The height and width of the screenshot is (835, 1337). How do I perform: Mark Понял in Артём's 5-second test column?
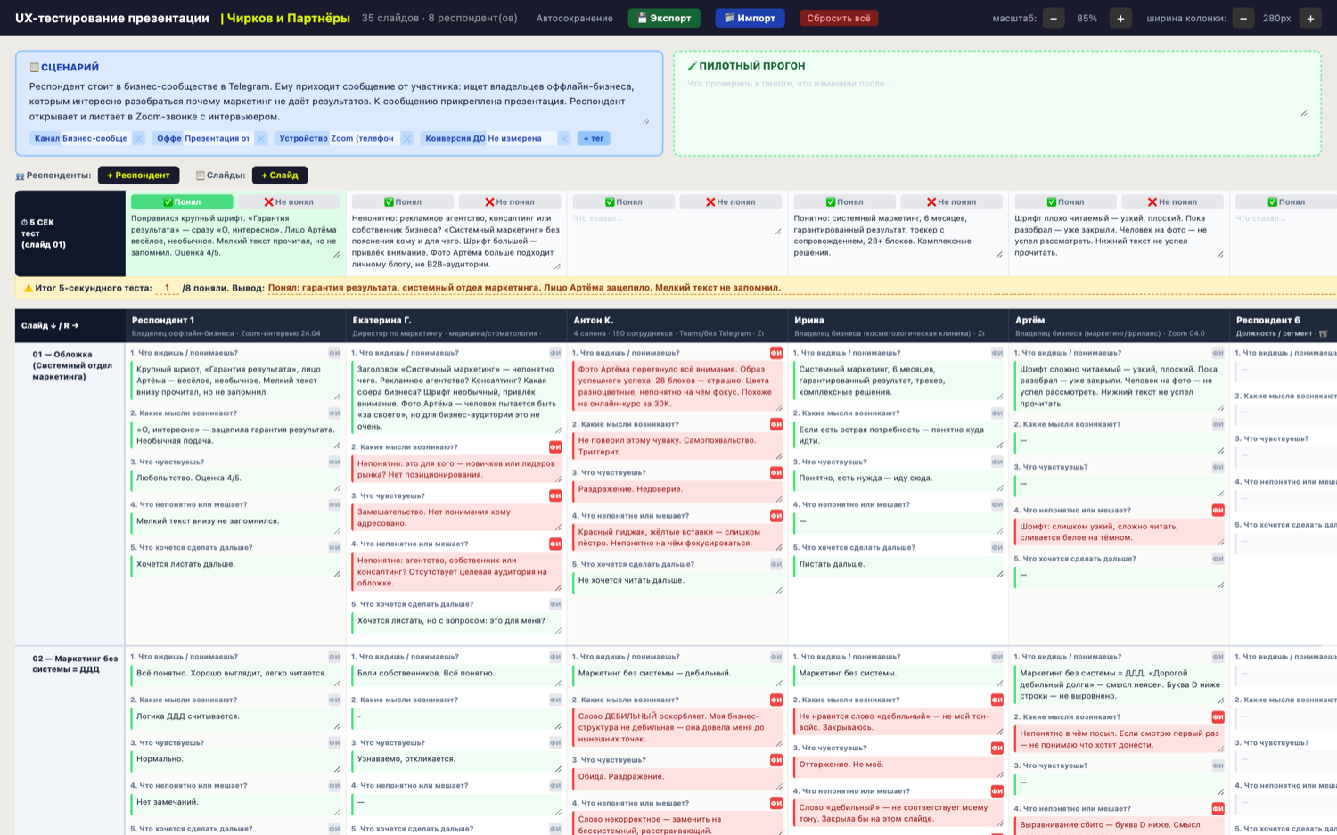click(x=1066, y=202)
